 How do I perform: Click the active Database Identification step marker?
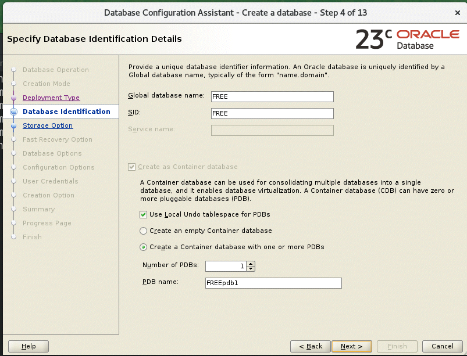(x=13, y=112)
